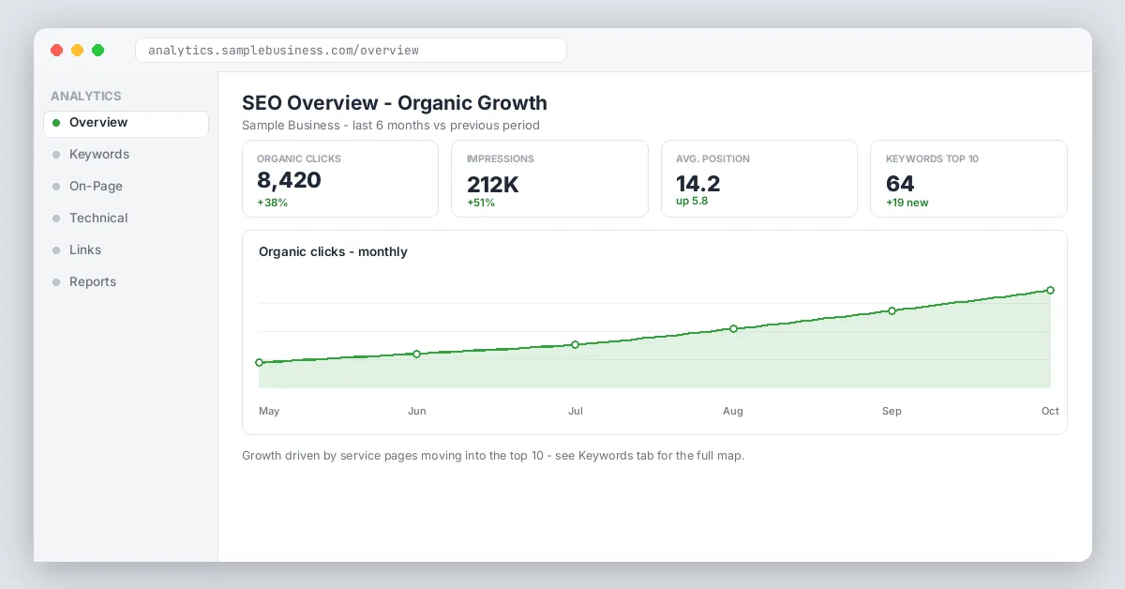This screenshot has height=589, width=1125.
Task: Click the gray dot beside Links
Action: (56, 250)
